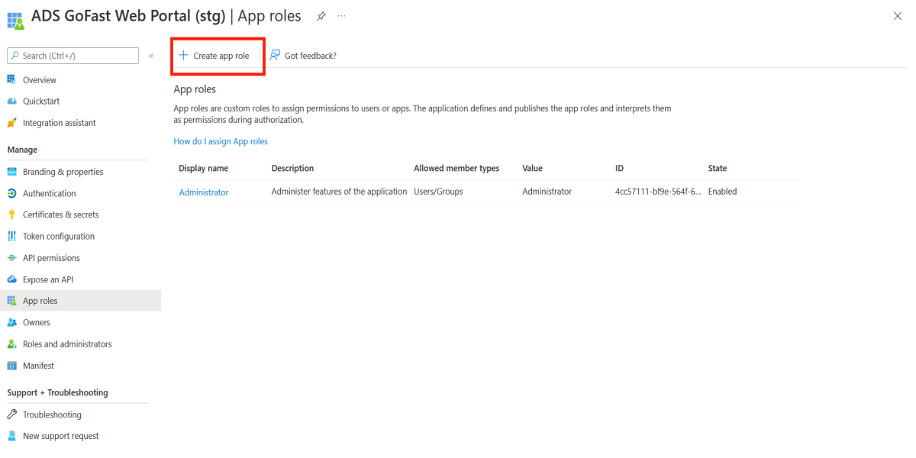Click the Users/Groups cell
Viewport: 916px width, 458px height.
pyautogui.click(x=438, y=192)
